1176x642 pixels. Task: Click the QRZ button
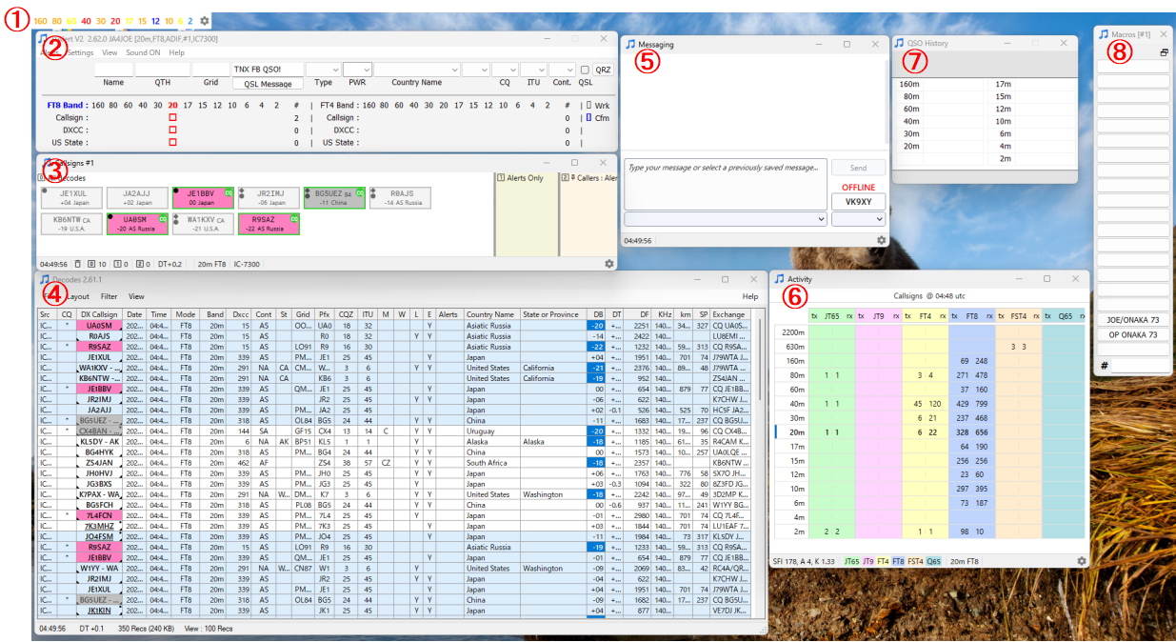pos(603,70)
